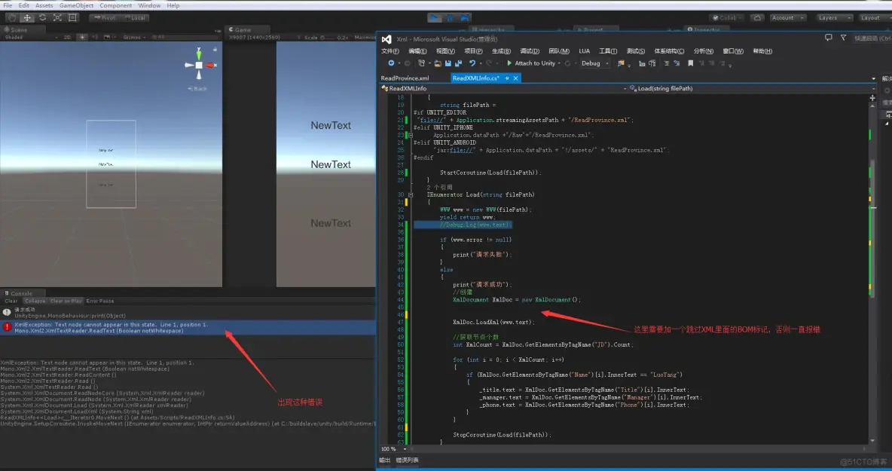Image resolution: width=892 pixels, height=471 pixels.
Task: Open Unity GameObject menu
Action: click(x=76, y=5)
